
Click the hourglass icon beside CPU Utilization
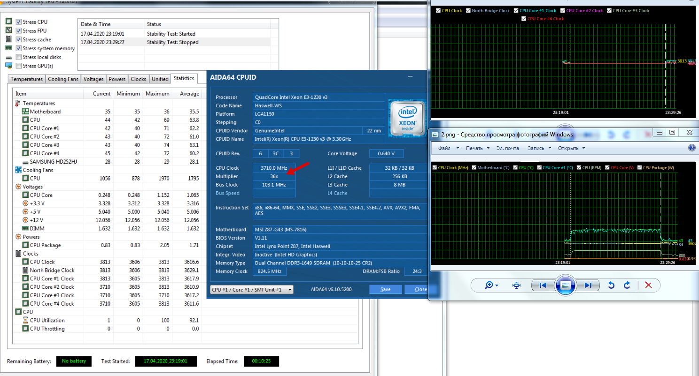[x=25, y=320]
